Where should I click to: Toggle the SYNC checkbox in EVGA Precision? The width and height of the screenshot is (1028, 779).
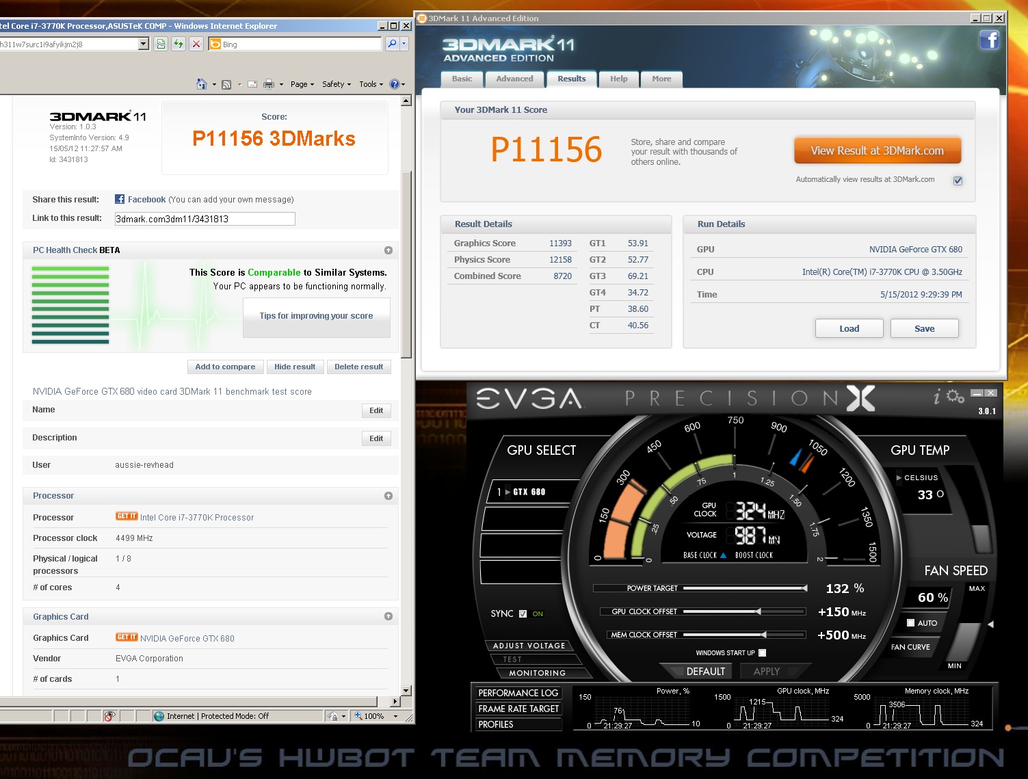click(523, 613)
